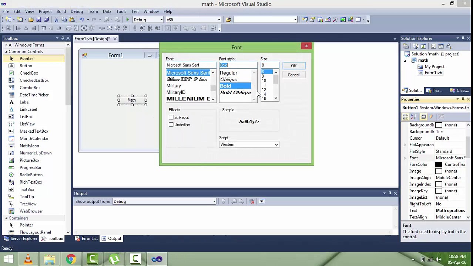The height and width of the screenshot is (266, 473).
Task: Click Cancel in the Font dialog
Action: click(293, 75)
